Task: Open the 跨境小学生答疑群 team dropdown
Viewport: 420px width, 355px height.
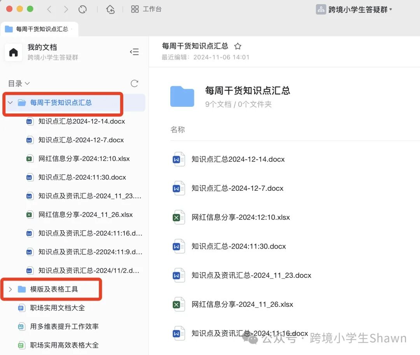Action: point(354,9)
